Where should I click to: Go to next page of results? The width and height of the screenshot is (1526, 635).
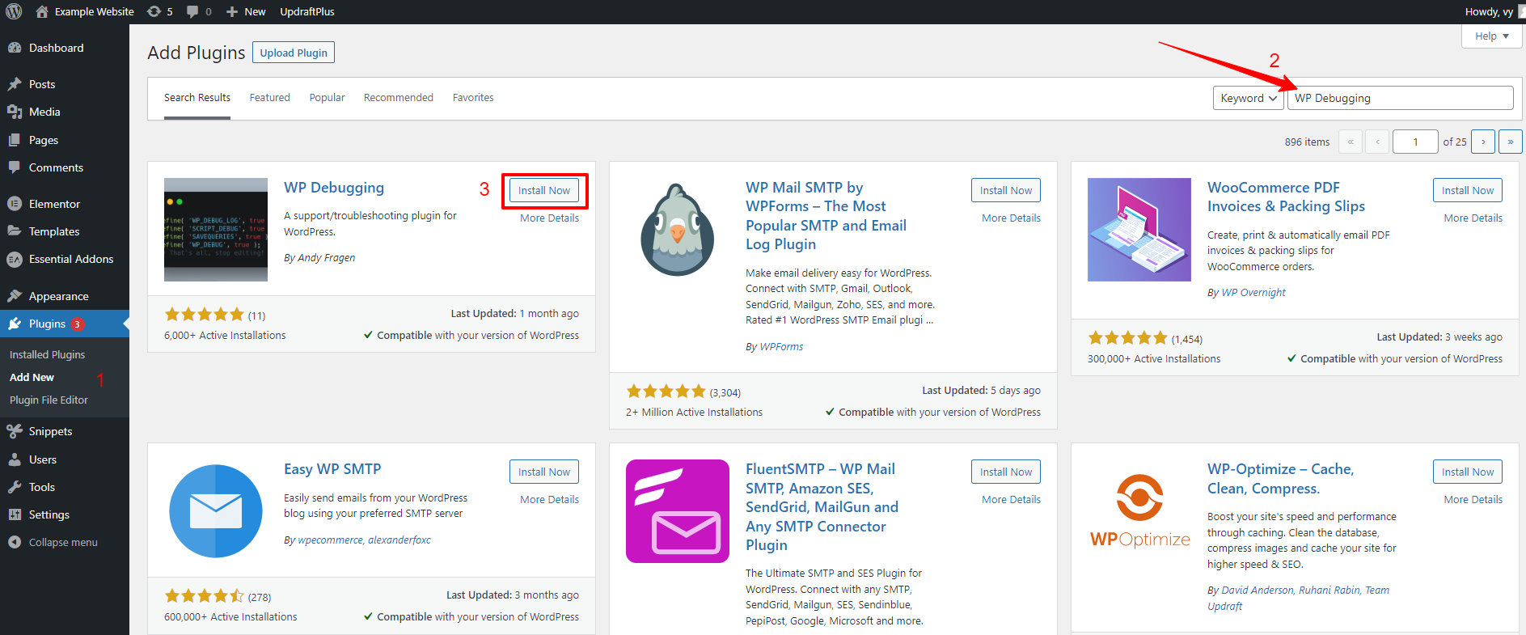coord(1483,142)
